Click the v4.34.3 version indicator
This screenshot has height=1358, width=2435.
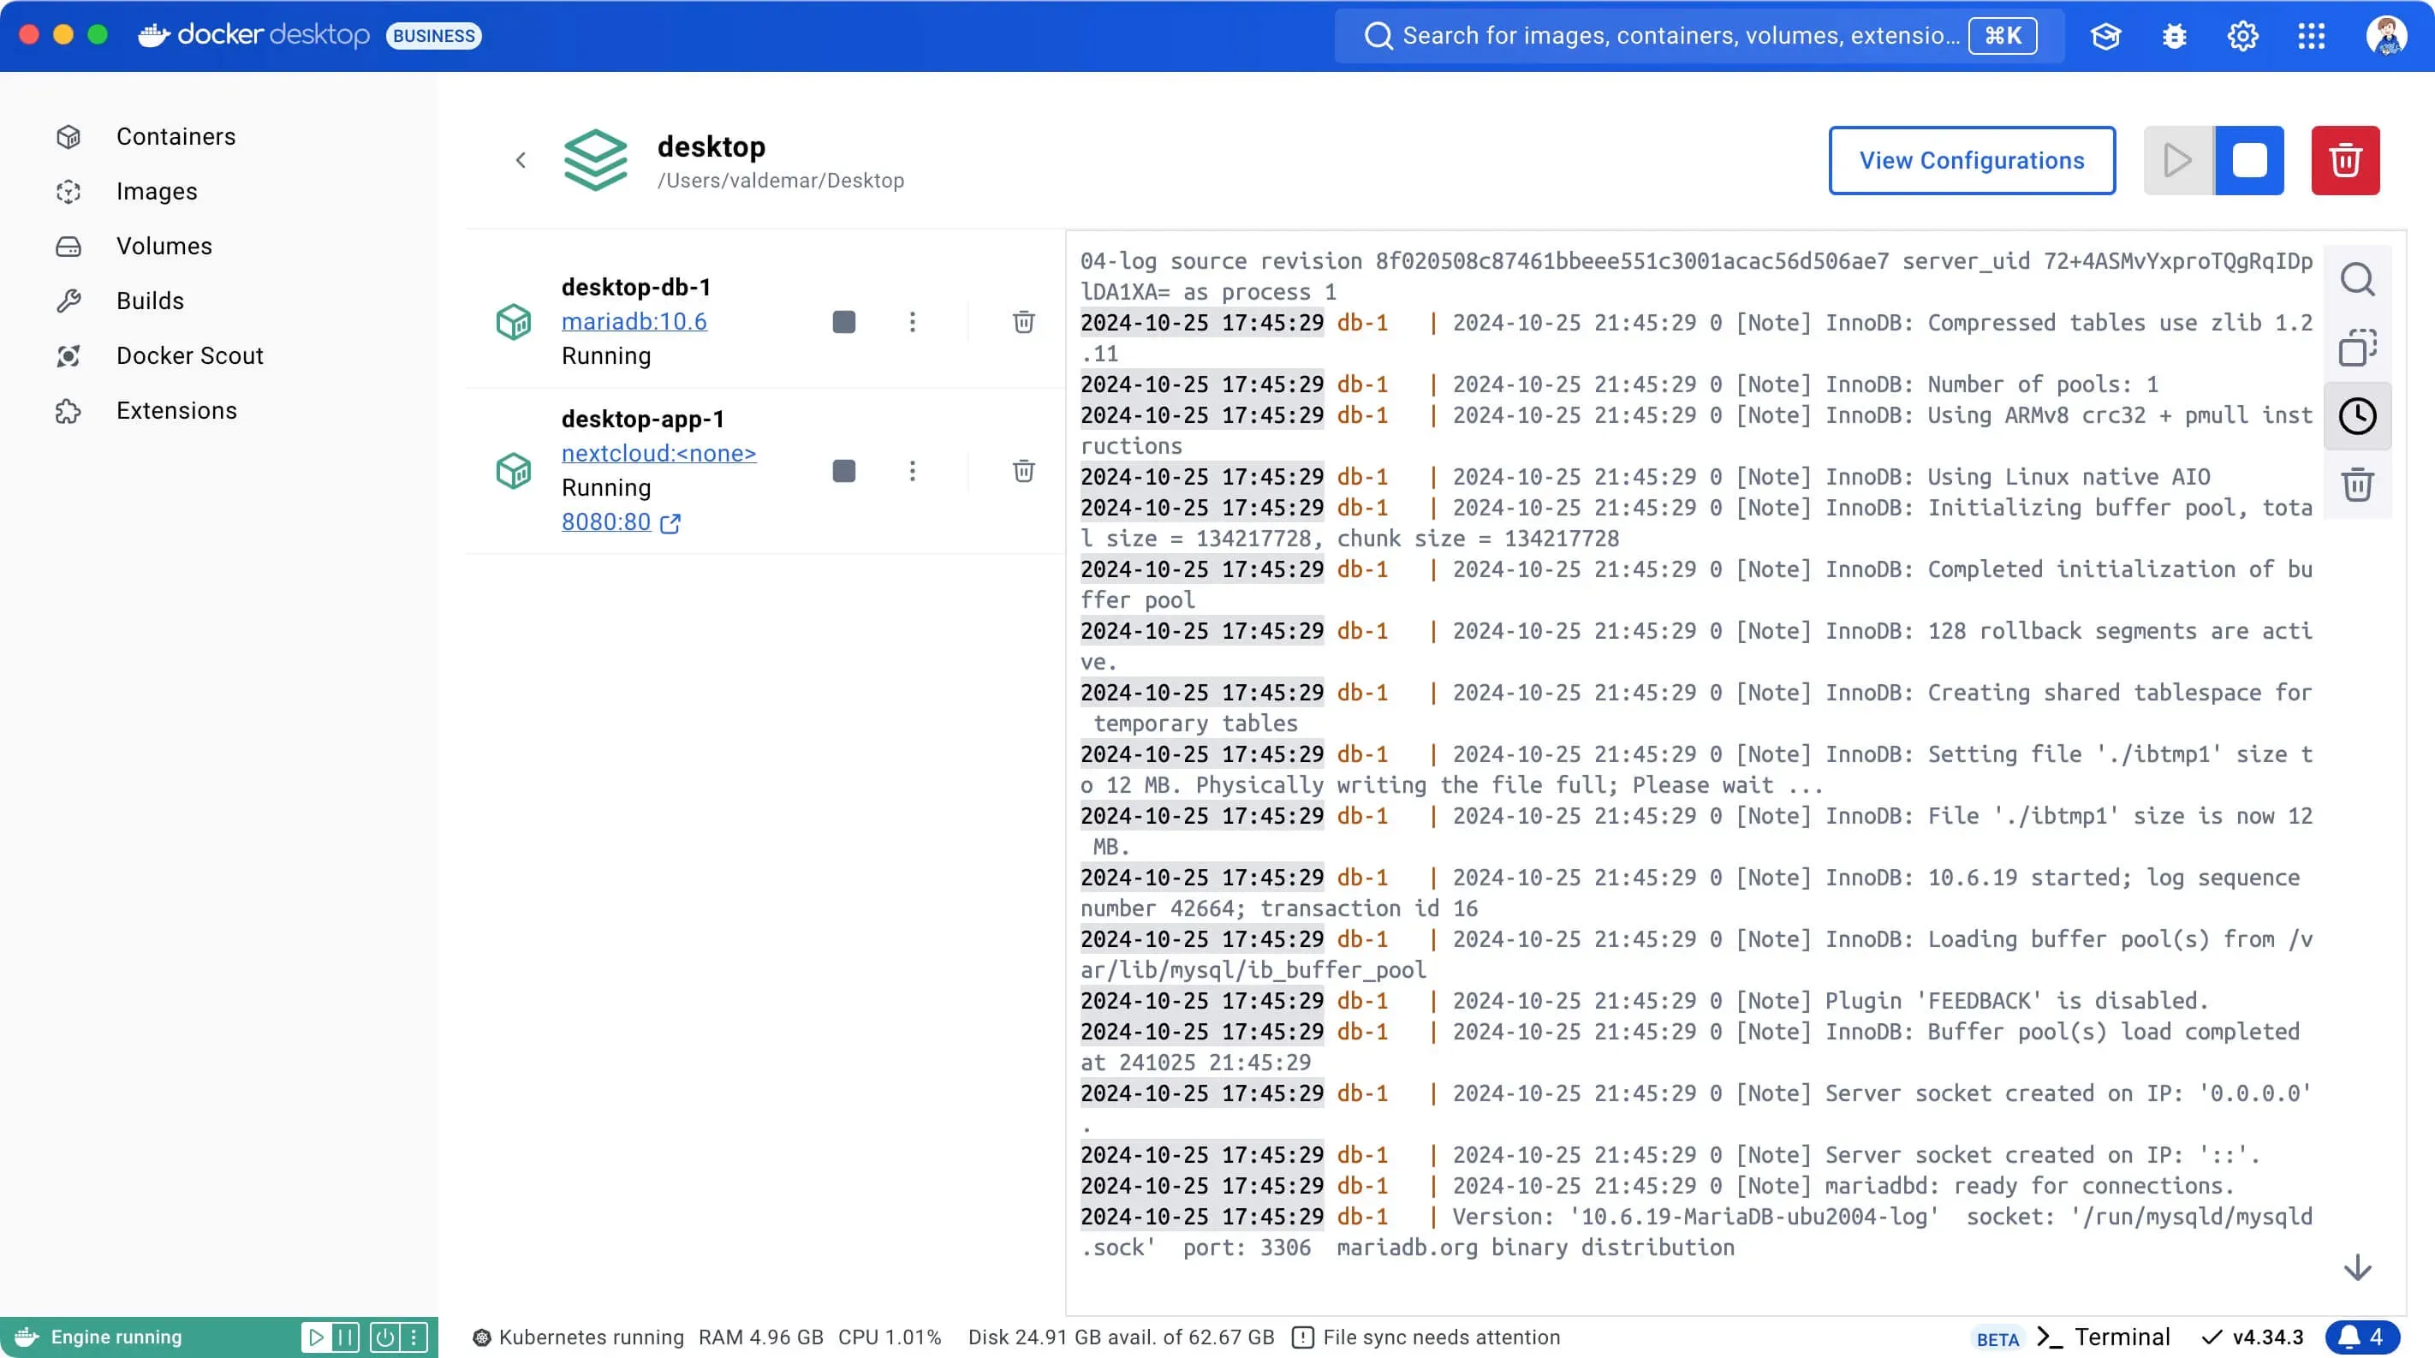tap(2253, 1337)
